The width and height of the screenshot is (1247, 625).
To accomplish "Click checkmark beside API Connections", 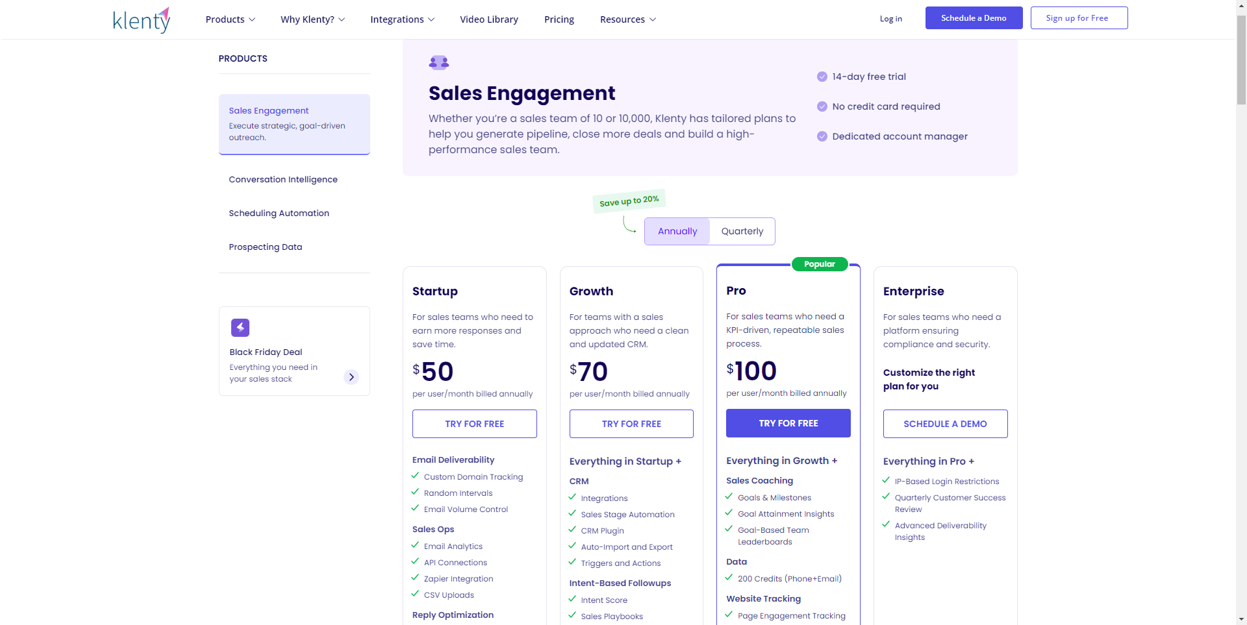I will pos(415,561).
